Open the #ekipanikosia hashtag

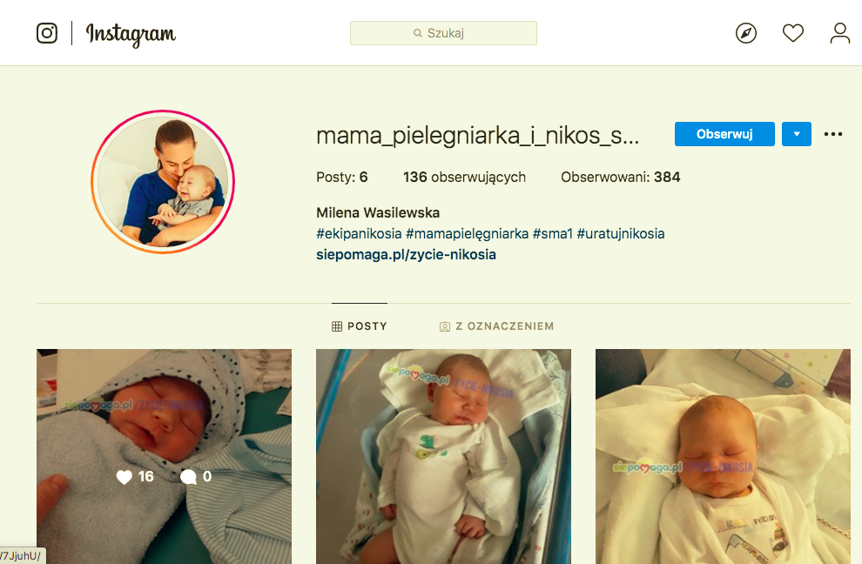pos(359,233)
